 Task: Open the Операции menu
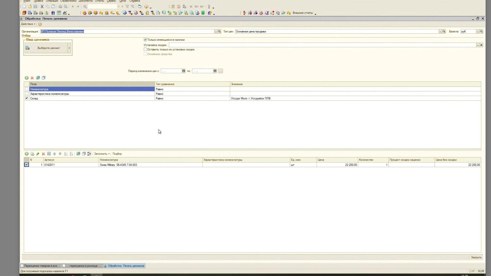click(x=52, y=1)
